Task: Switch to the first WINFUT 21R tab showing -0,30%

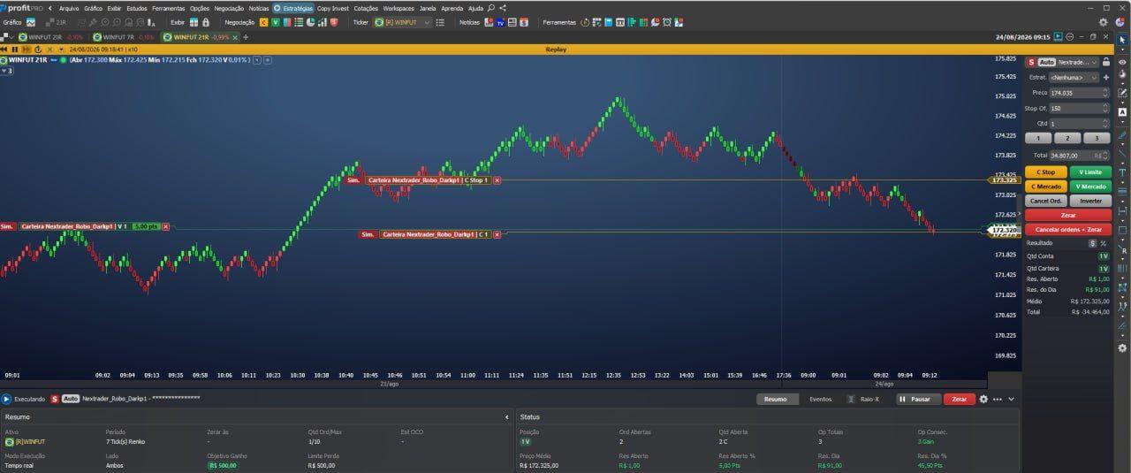Action: [50, 37]
